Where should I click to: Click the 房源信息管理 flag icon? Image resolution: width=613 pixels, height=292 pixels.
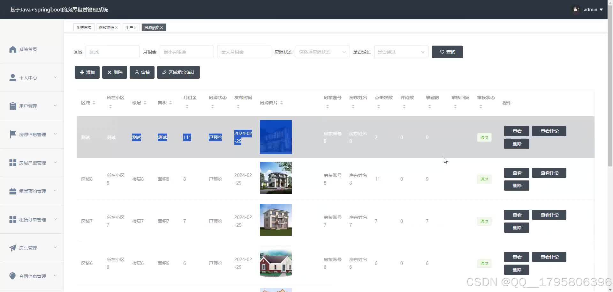[13, 135]
